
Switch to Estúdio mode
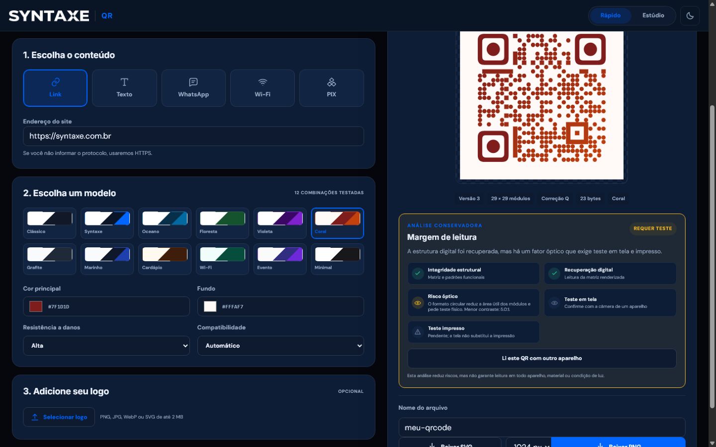point(653,15)
